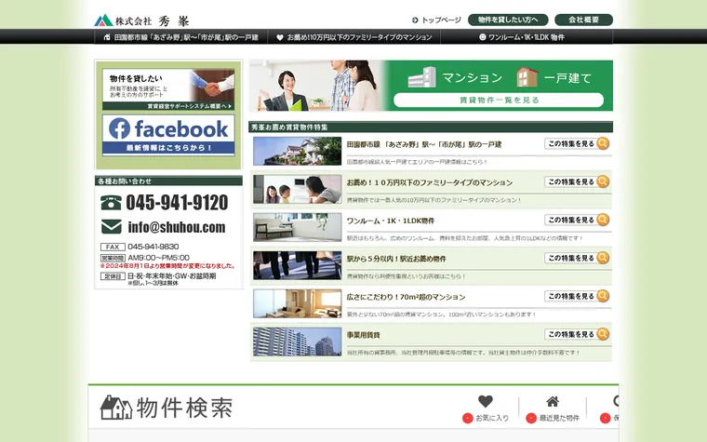Click the house icon in the navigation bar

[x=107, y=37]
